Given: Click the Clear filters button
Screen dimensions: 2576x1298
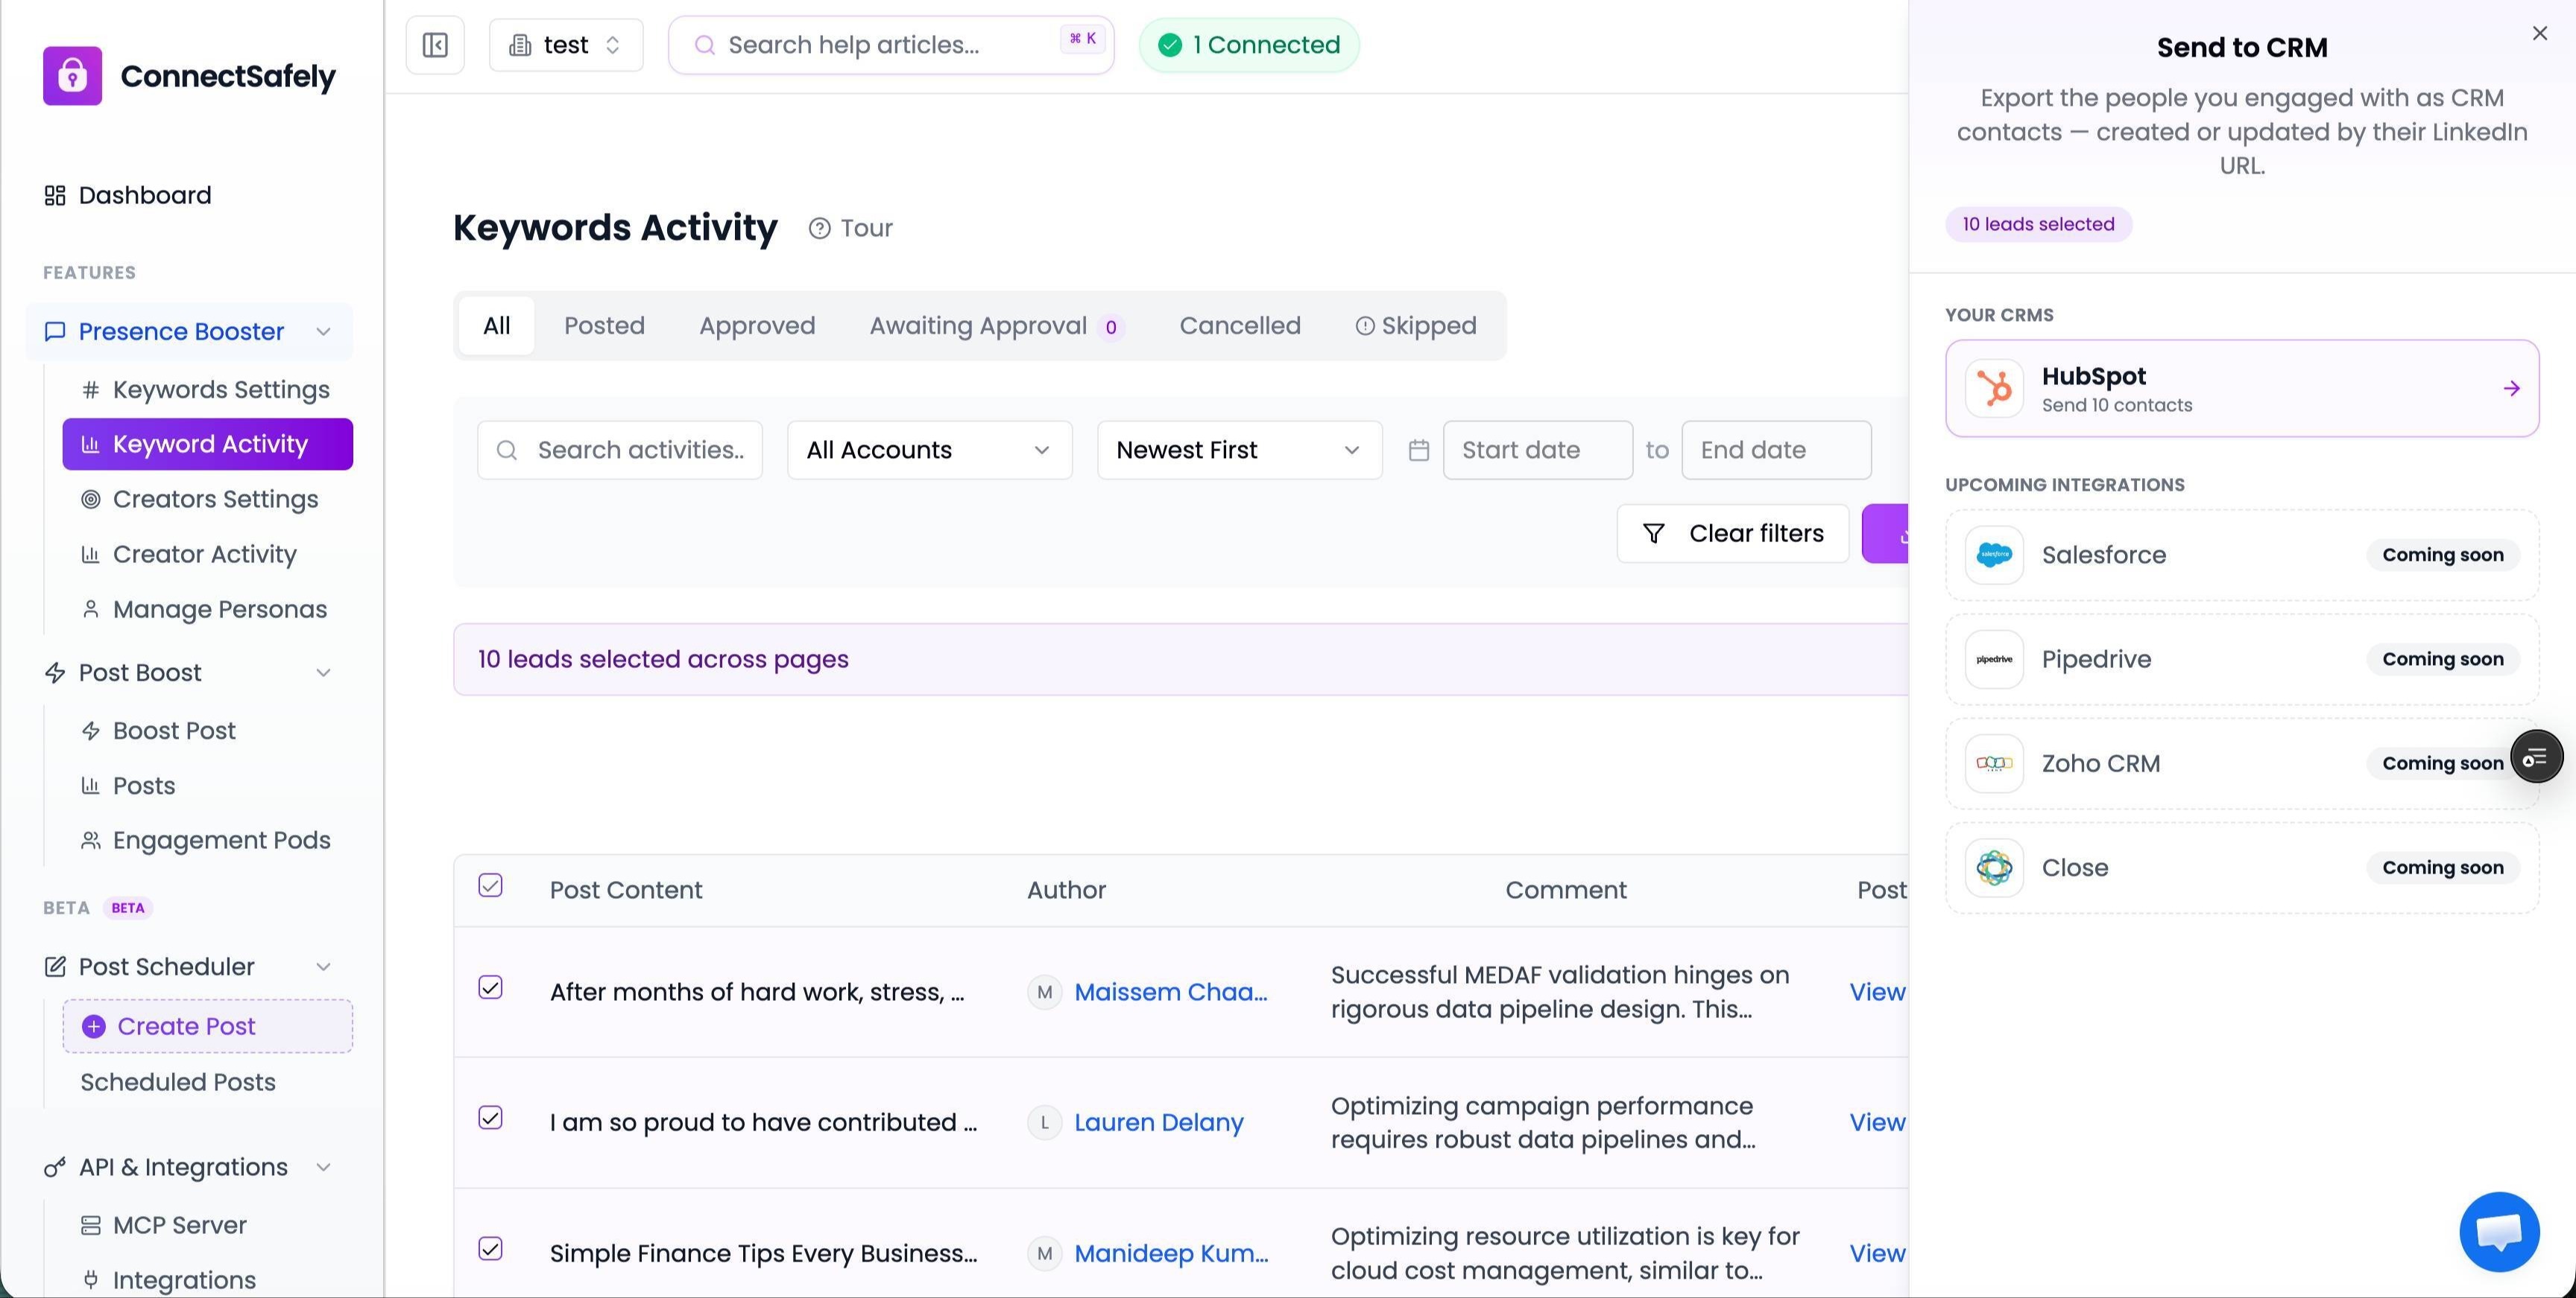Looking at the screenshot, I should [1733, 534].
